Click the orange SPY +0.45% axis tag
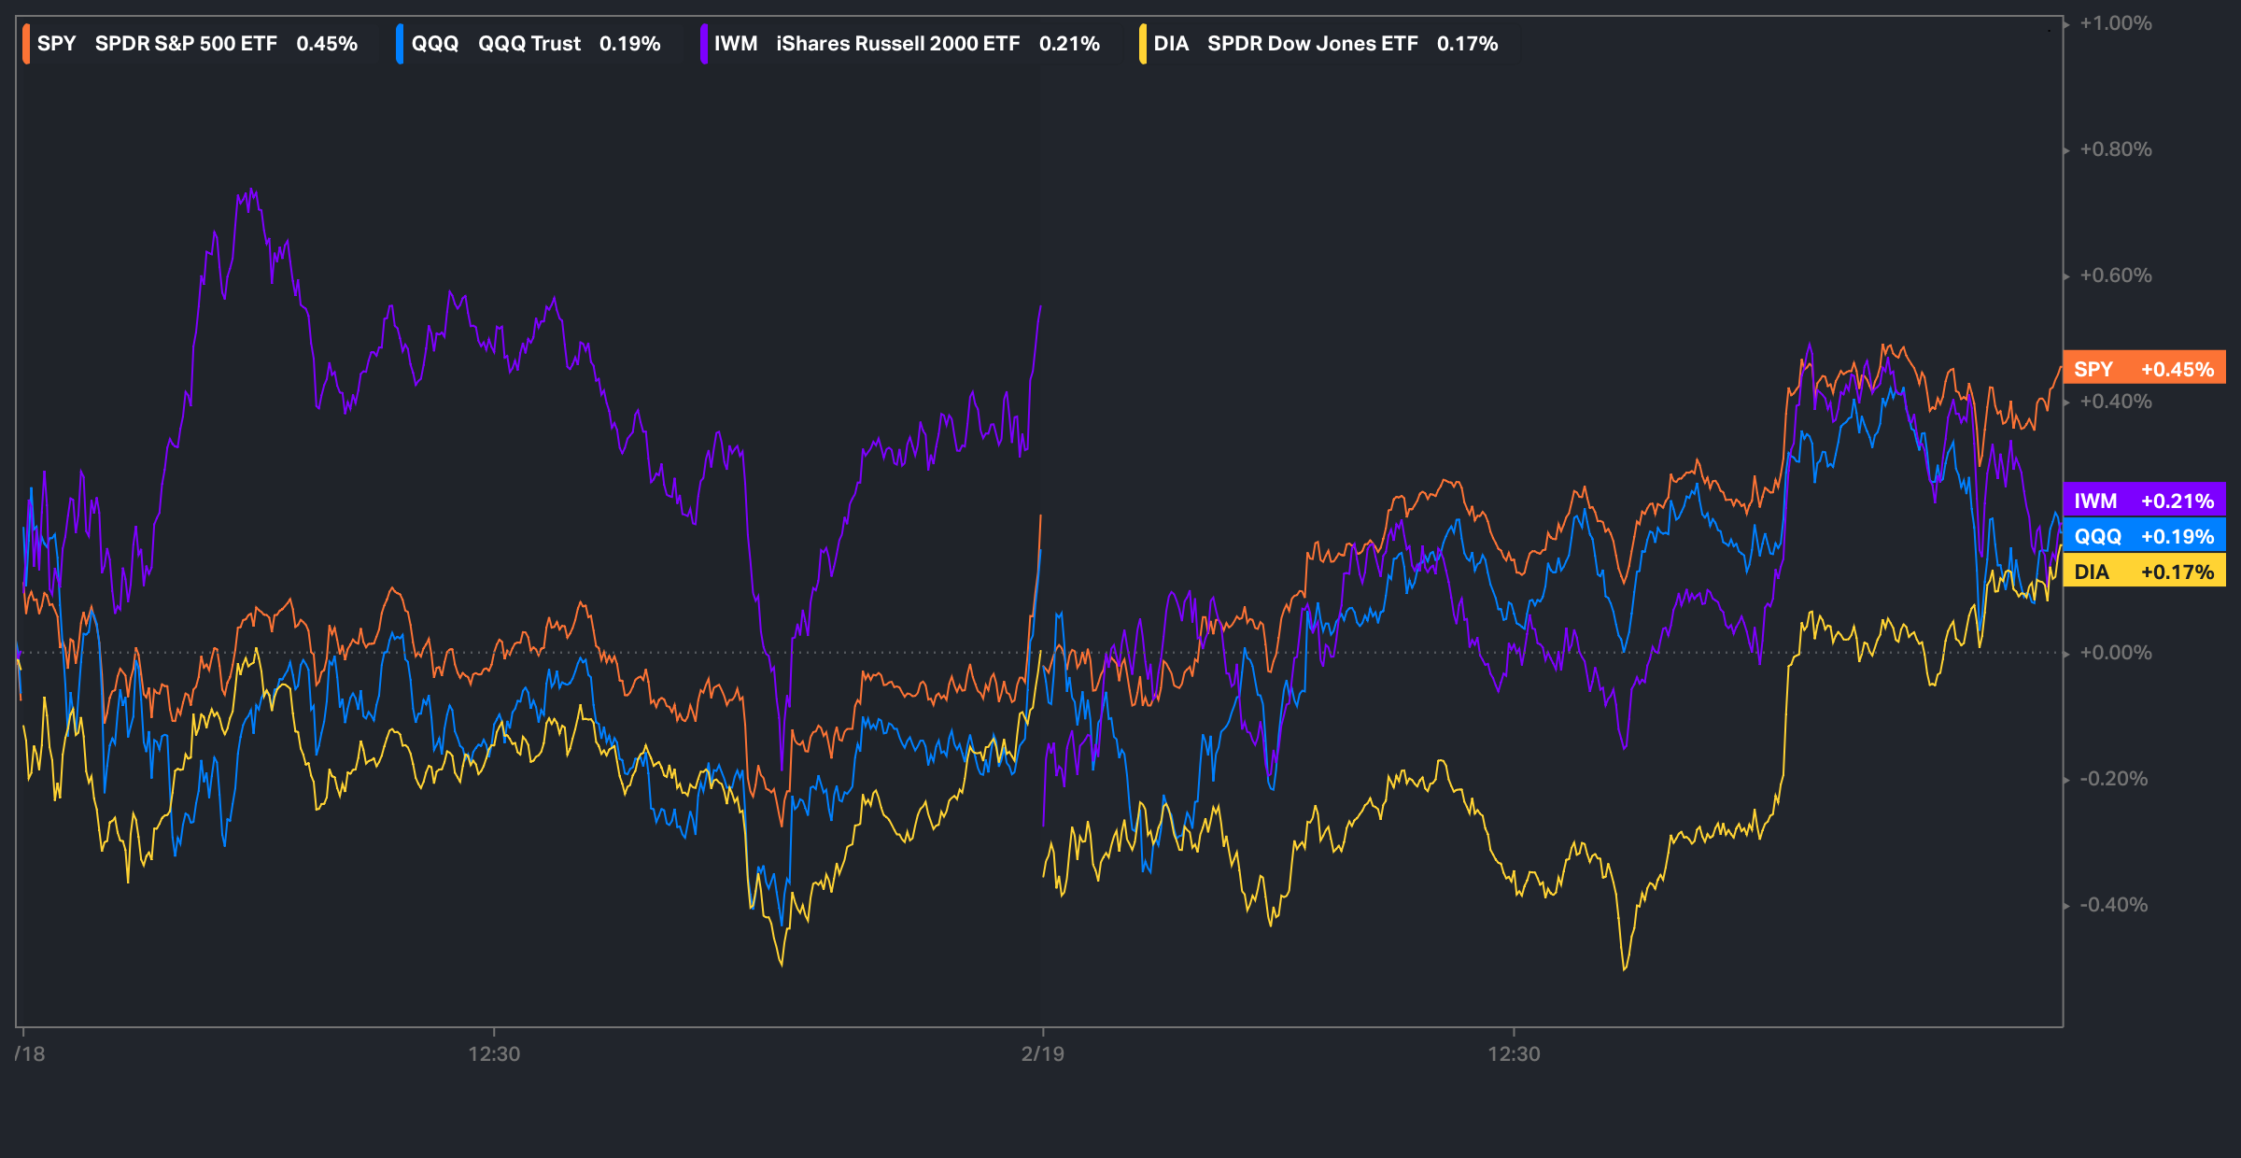 pyautogui.click(x=2144, y=369)
